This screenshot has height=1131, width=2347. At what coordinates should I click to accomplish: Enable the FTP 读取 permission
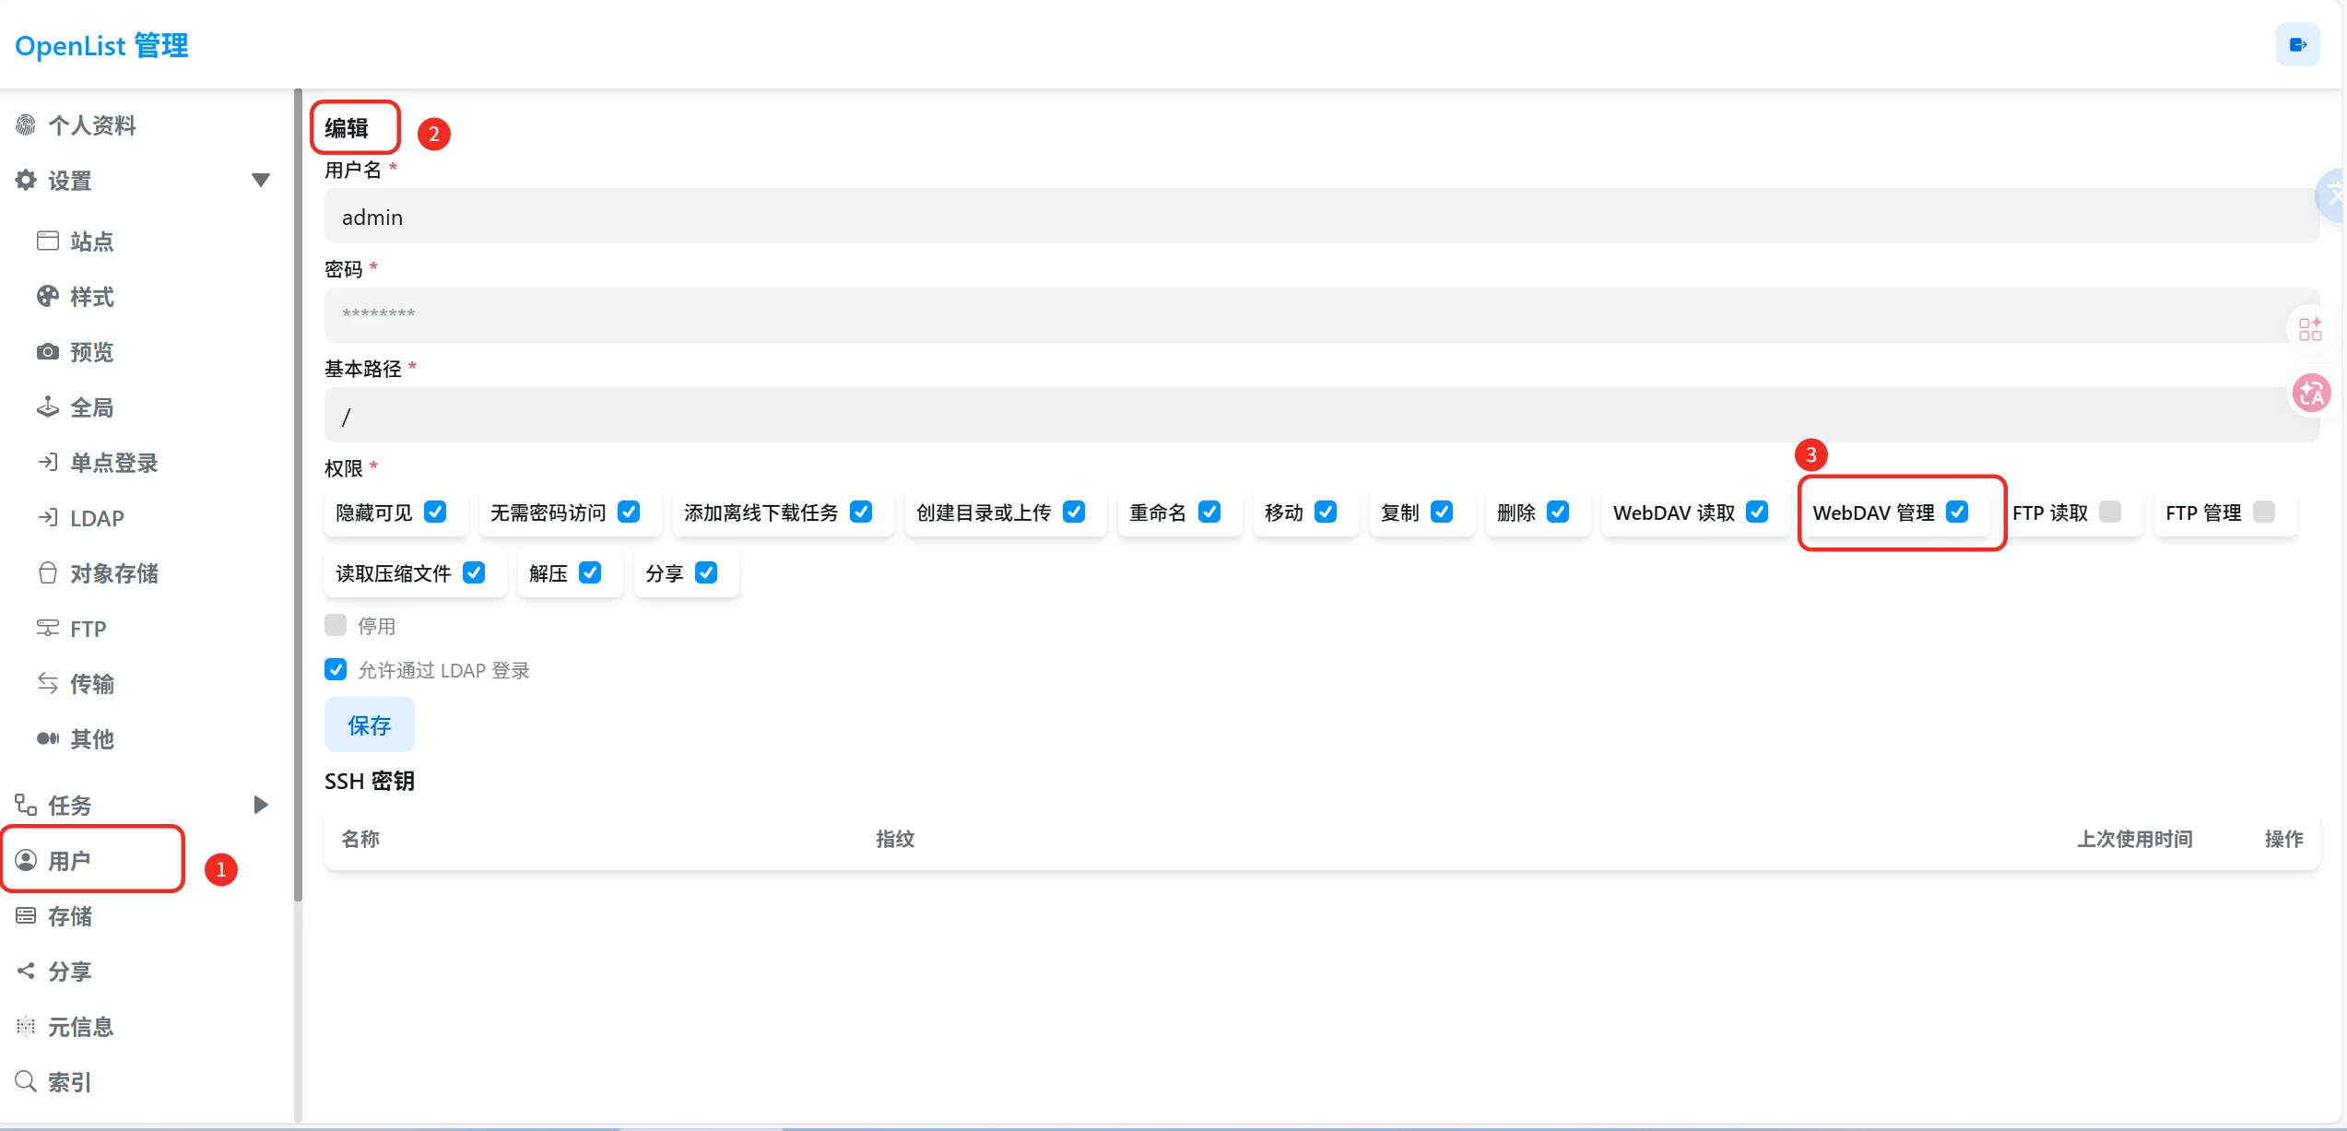[x=2110, y=512]
